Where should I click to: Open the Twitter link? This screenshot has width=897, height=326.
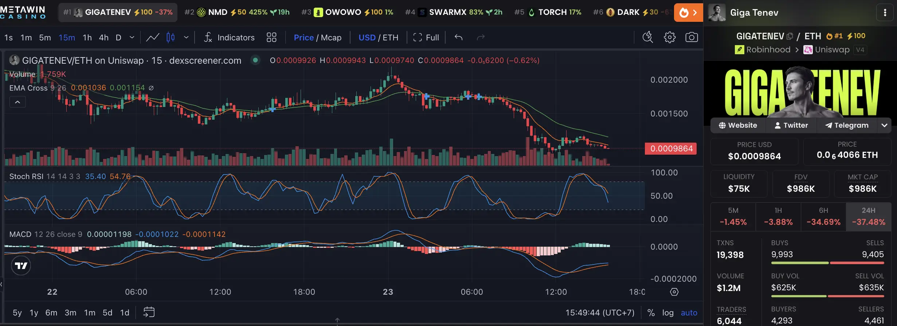point(791,125)
